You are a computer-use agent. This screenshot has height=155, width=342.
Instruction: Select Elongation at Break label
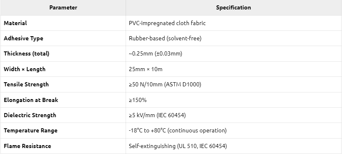coord(31,100)
